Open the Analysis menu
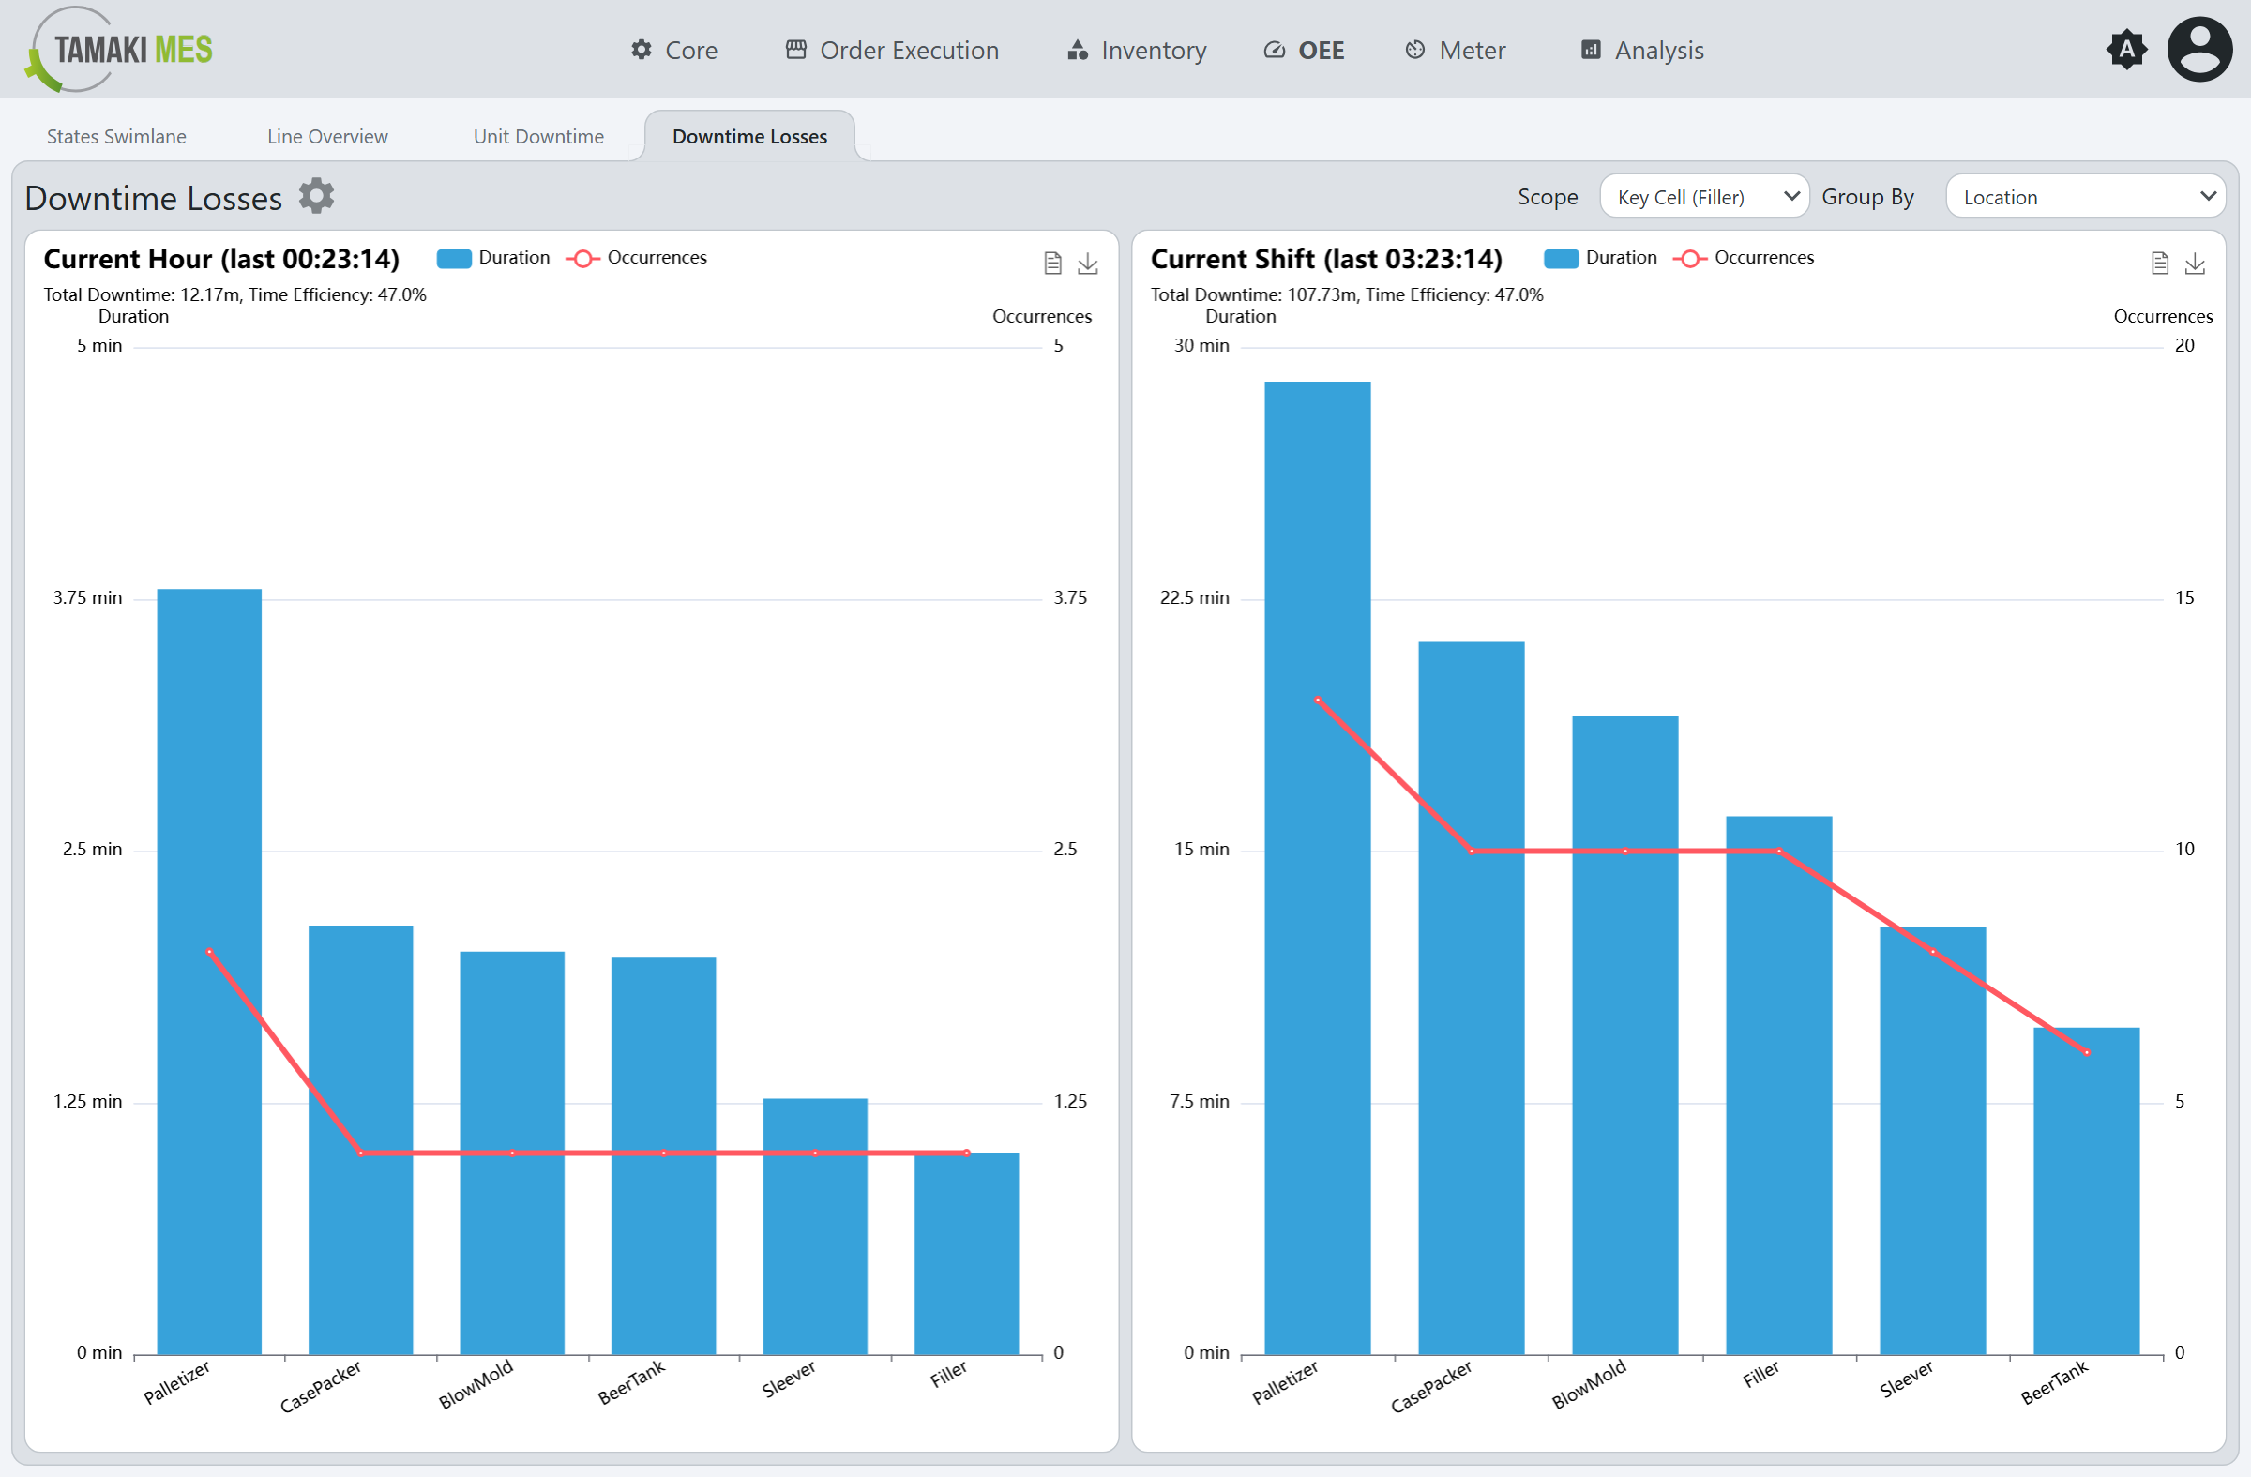2251x1477 pixels. (x=1642, y=50)
